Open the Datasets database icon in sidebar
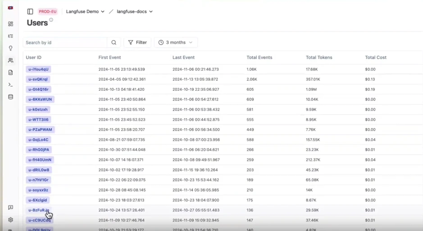The image size is (423, 231). tap(11, 97)
